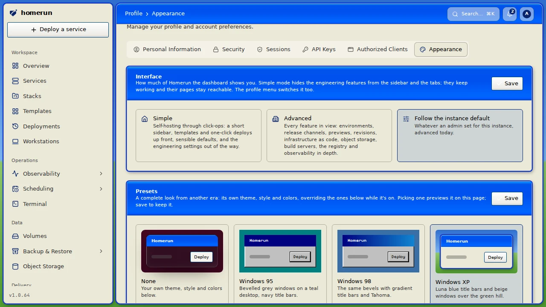Click the Observability pulse icon
This screenshot has height=307, width=546.
point(15,174)
